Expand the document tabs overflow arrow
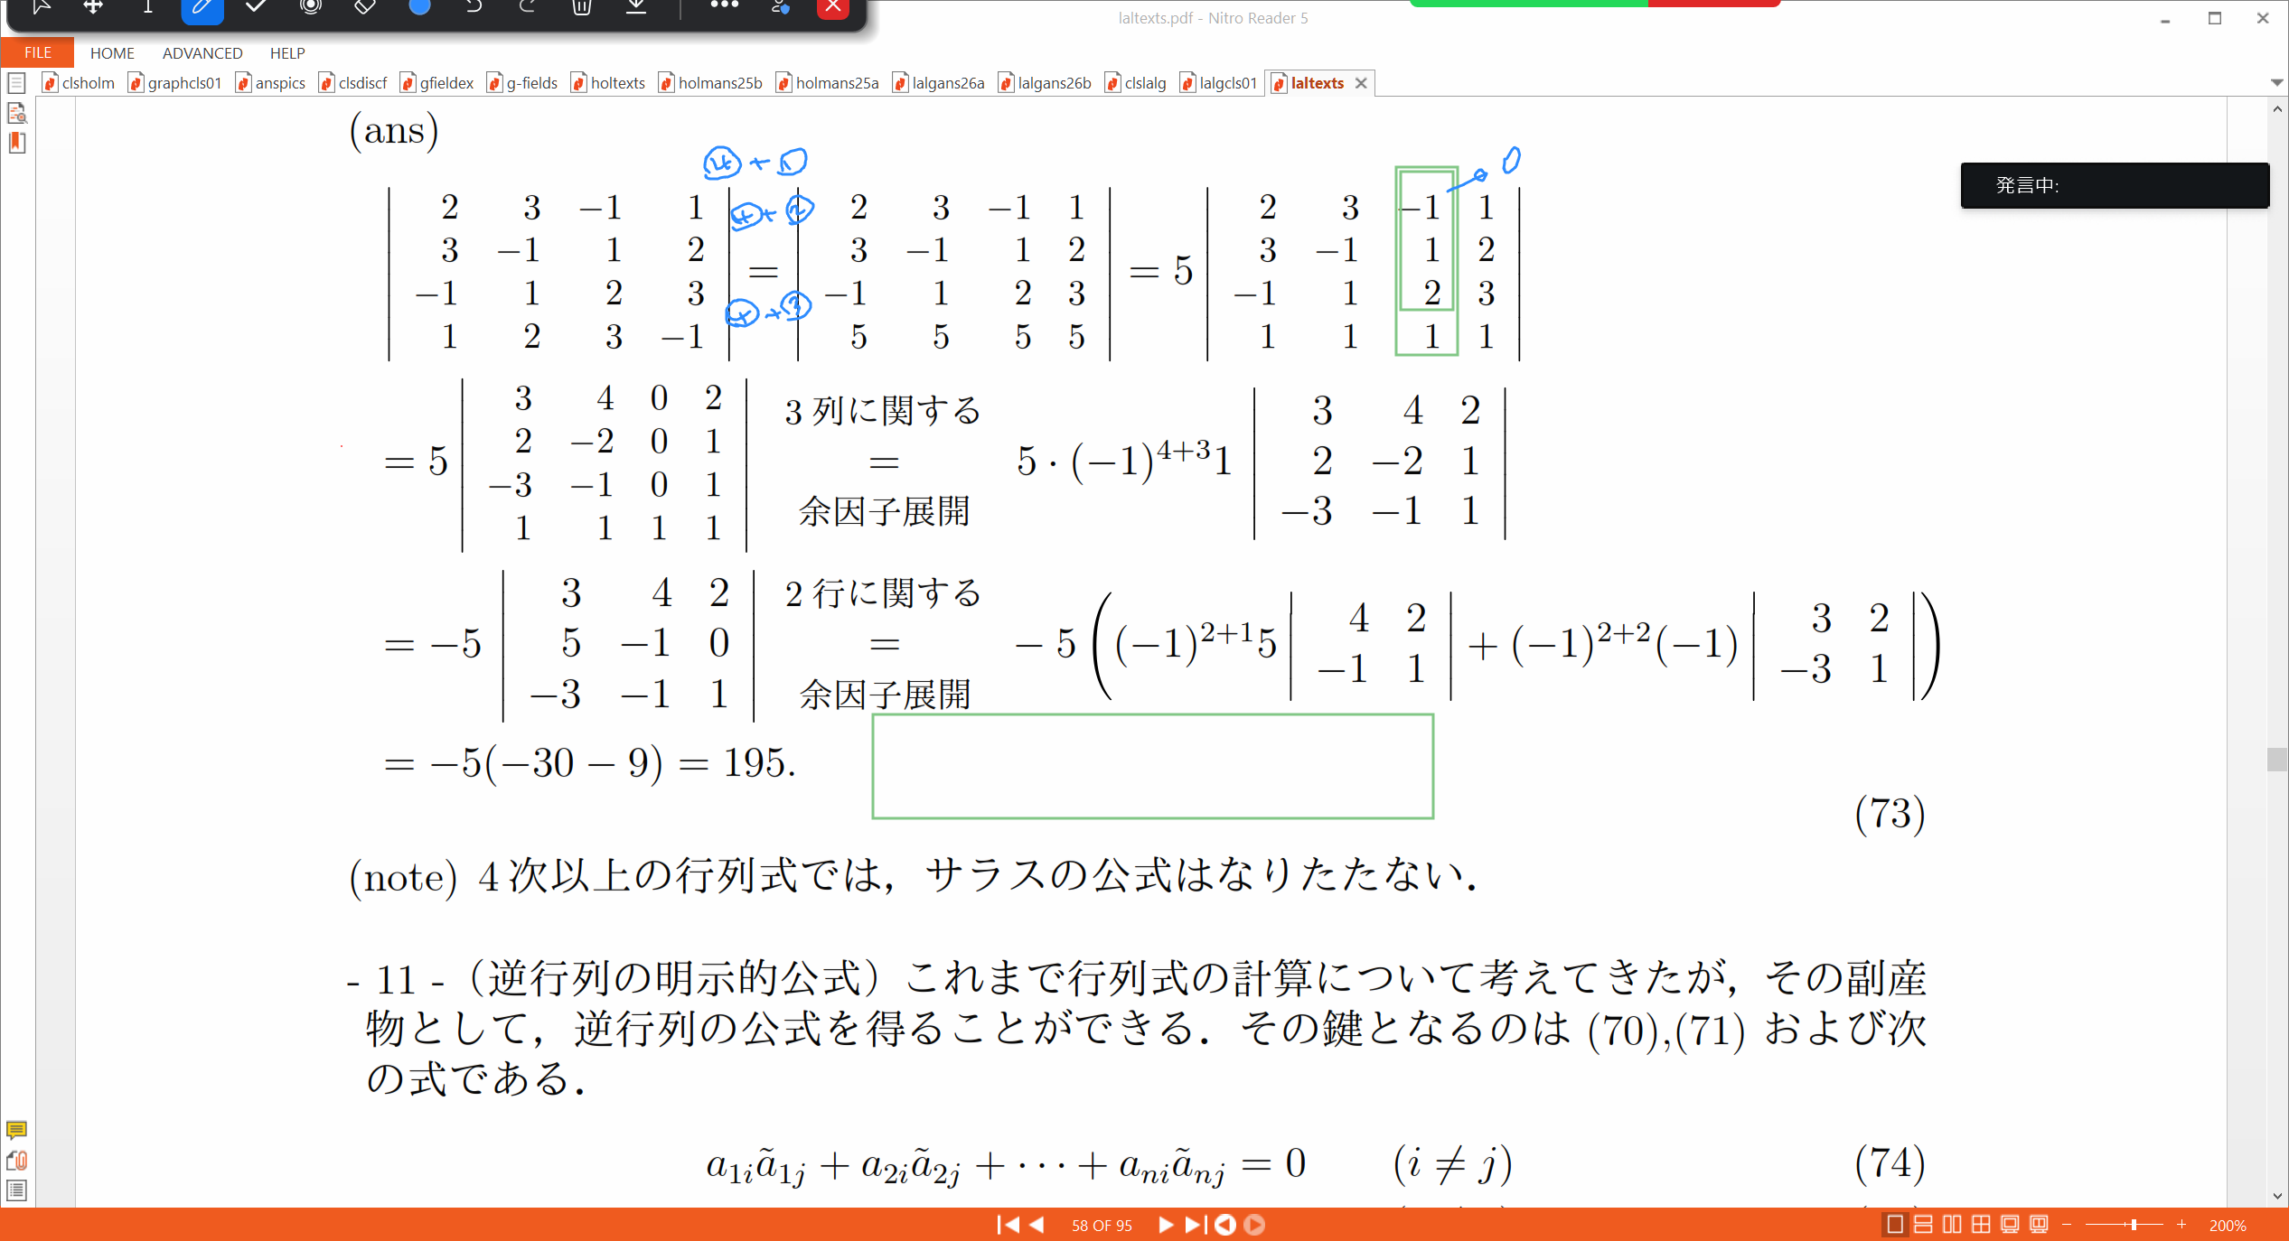 point(2276,83)
